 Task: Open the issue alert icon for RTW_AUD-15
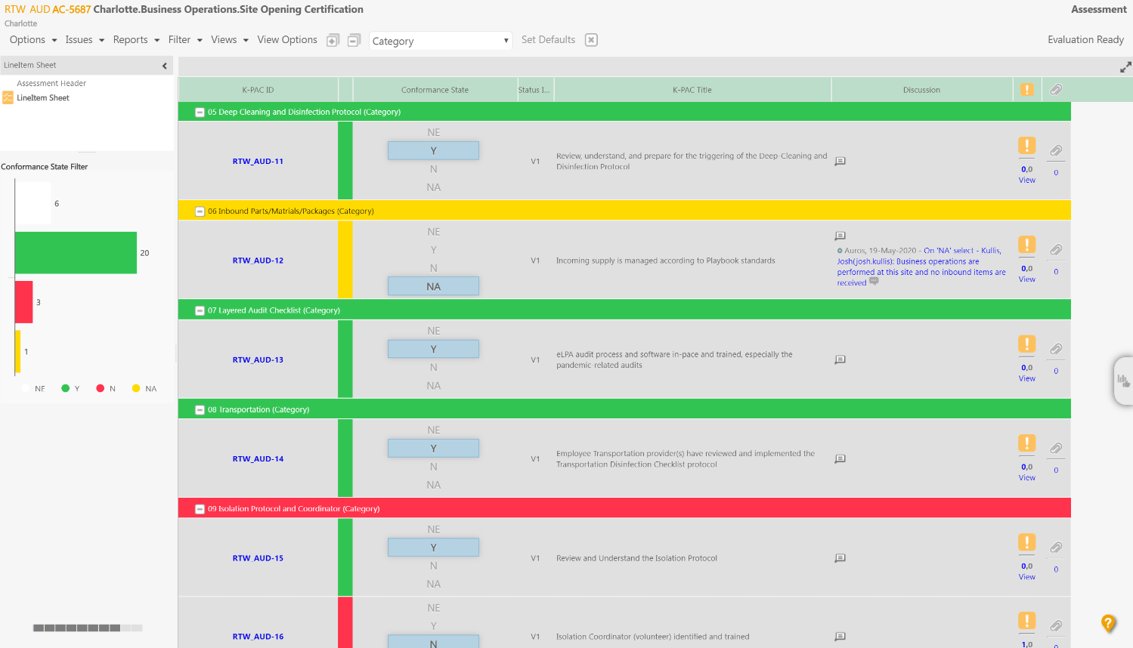pyautogui.click(x=1026, y=542)
